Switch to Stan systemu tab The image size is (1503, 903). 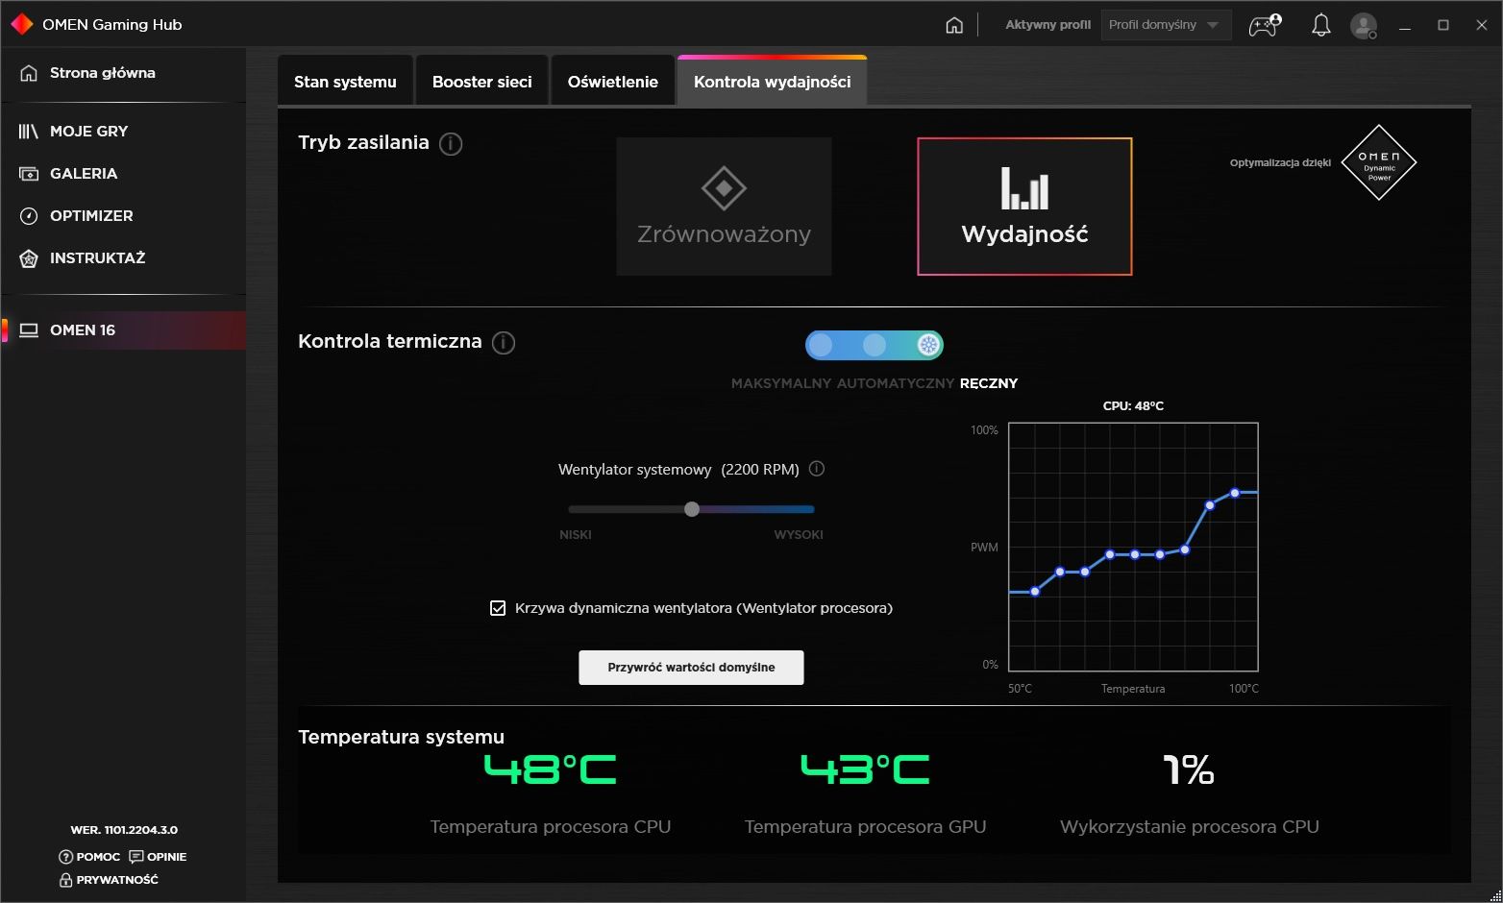click(x=345, y=82)
